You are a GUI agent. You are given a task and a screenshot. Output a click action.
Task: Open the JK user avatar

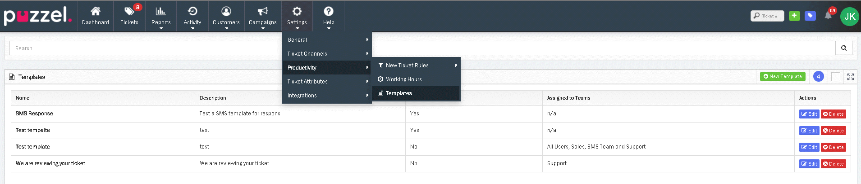(849, 17)
